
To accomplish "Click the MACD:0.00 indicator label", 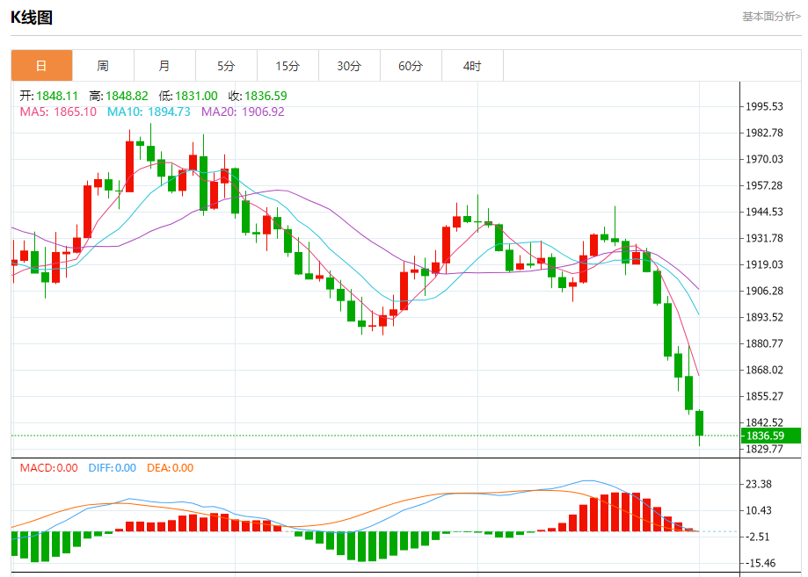I will tap(49, 468).
